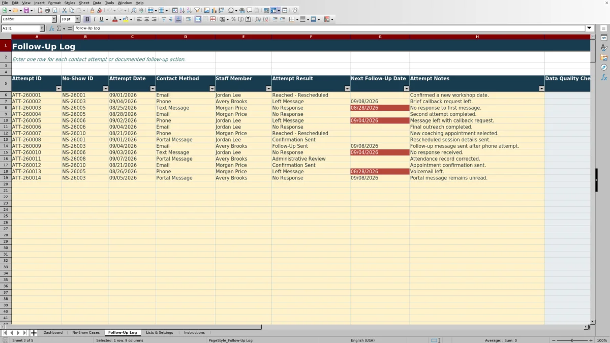Click the Sort Descending icon
Image resolution: width=610 pixels, height=343 pixels.
pos(190,10)
